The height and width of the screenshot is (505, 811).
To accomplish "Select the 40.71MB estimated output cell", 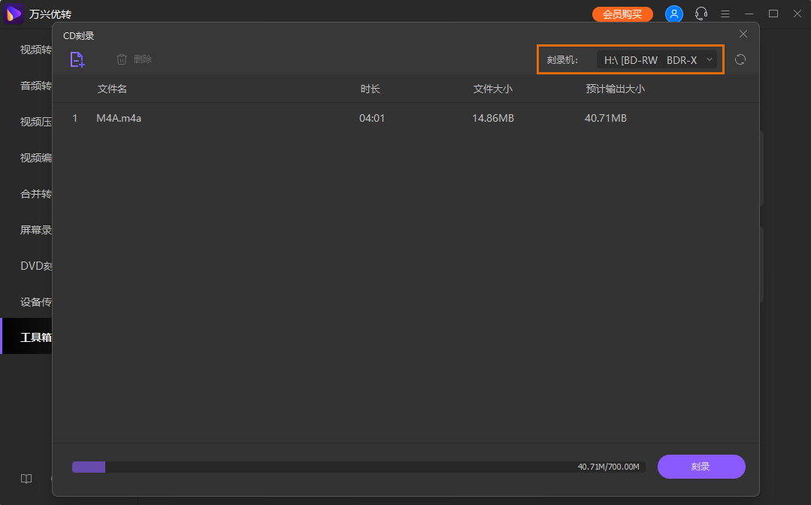I will click(x=606, y=119).
